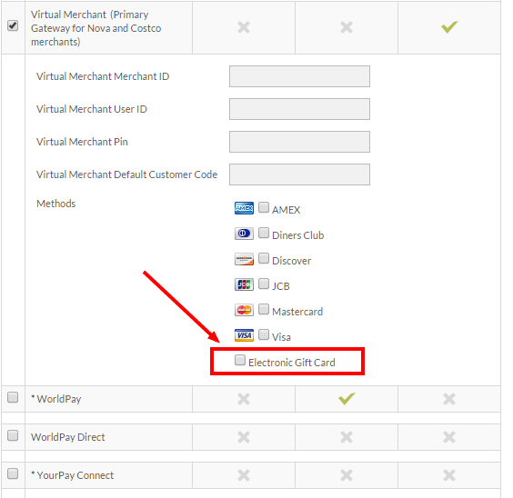Click the first X icon in WorldPay row
Image resolution: width=513 pixels, height=498 pixels.
pyautogui.click(x=244, y=399)
